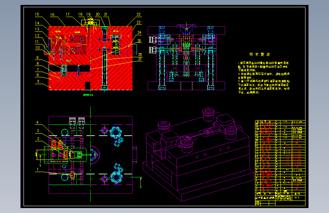Select the red hatched section view
329x213 pixels.
[x=90, y=58]
